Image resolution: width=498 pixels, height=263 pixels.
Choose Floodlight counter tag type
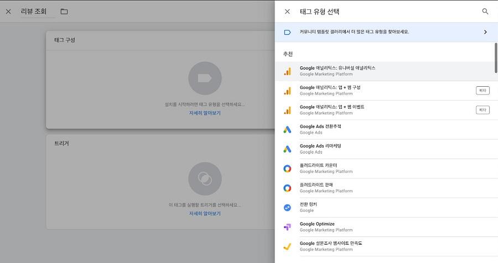pyautogui.click(x=386, y=169)
